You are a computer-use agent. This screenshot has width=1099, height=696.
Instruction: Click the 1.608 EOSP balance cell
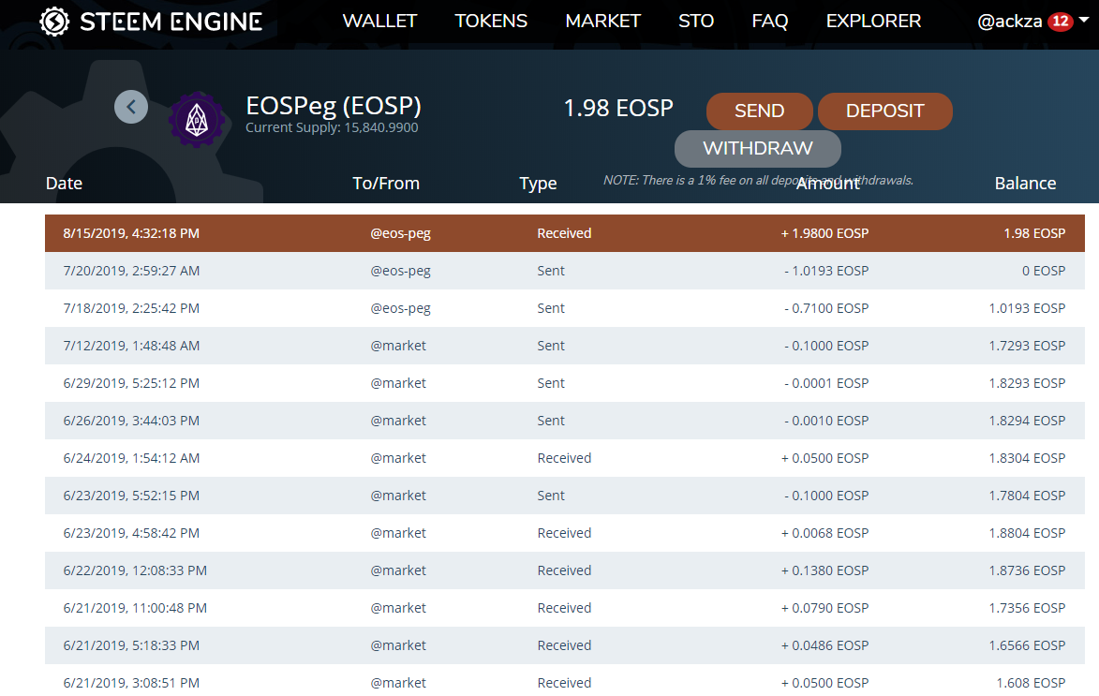pyautogui.click(x=1031, y=684)
